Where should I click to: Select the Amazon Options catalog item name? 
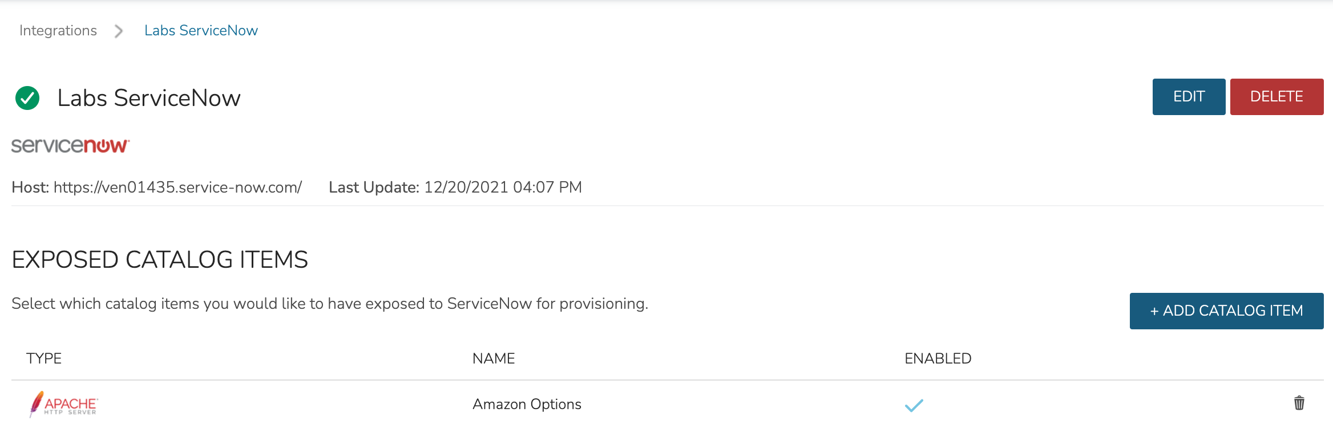click(527, 405)
